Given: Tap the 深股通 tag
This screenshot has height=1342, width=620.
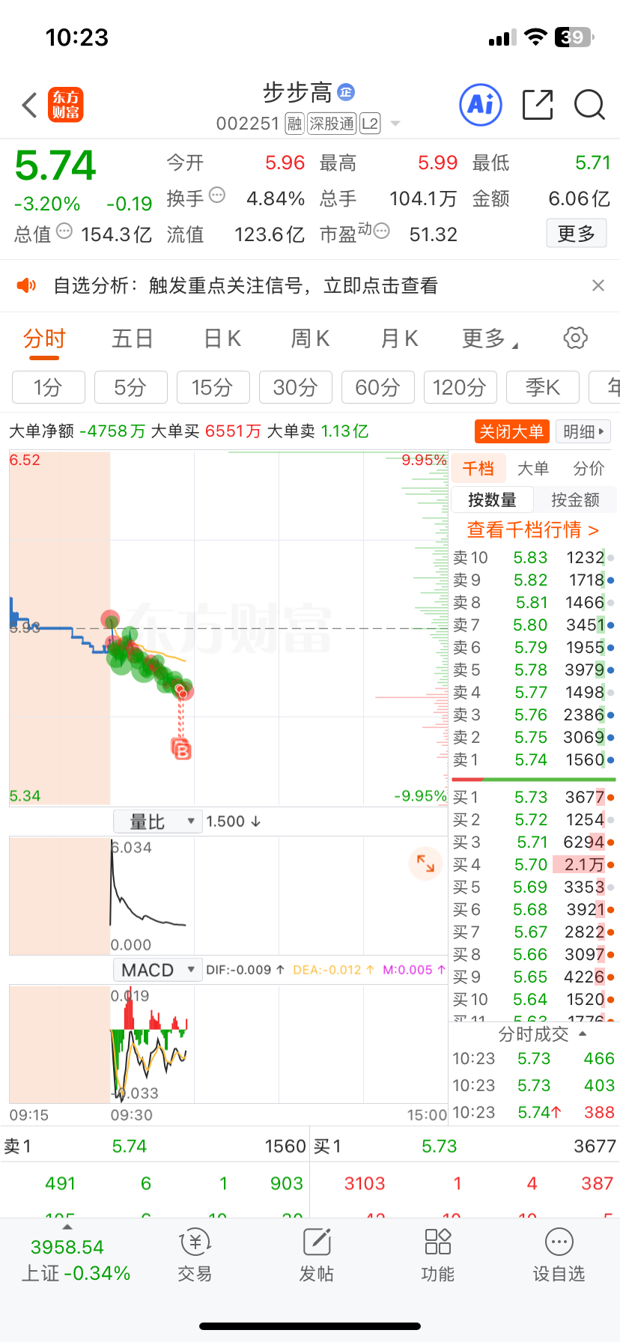Looking at the screenshot, I should click(332, 124).
